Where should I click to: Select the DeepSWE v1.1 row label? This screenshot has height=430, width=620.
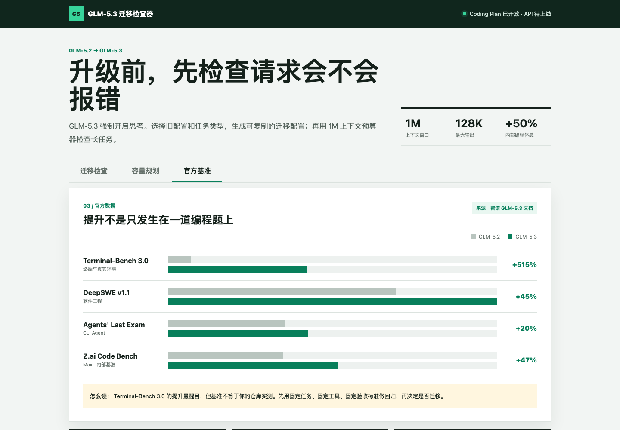click(x=106, y=292)
